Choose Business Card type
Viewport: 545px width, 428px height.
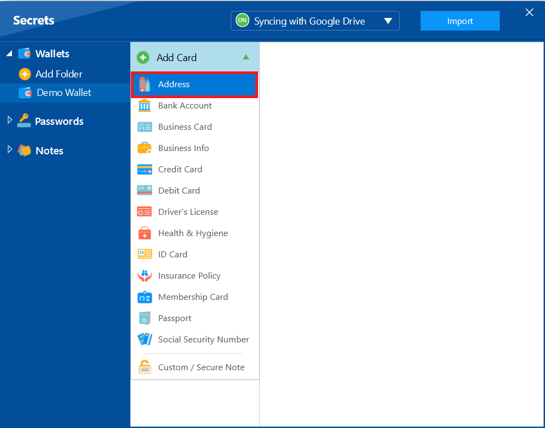pos(194,127)
